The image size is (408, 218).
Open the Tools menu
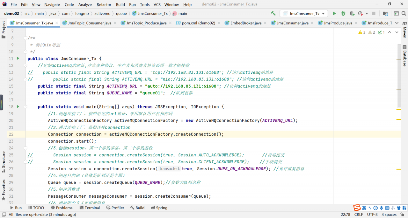[145, 4]
